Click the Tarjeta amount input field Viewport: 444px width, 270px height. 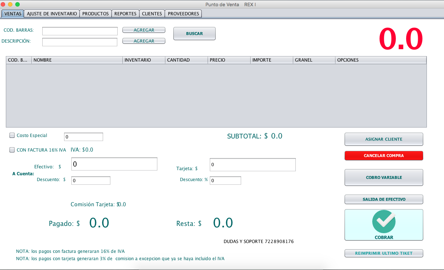point(252,165)
